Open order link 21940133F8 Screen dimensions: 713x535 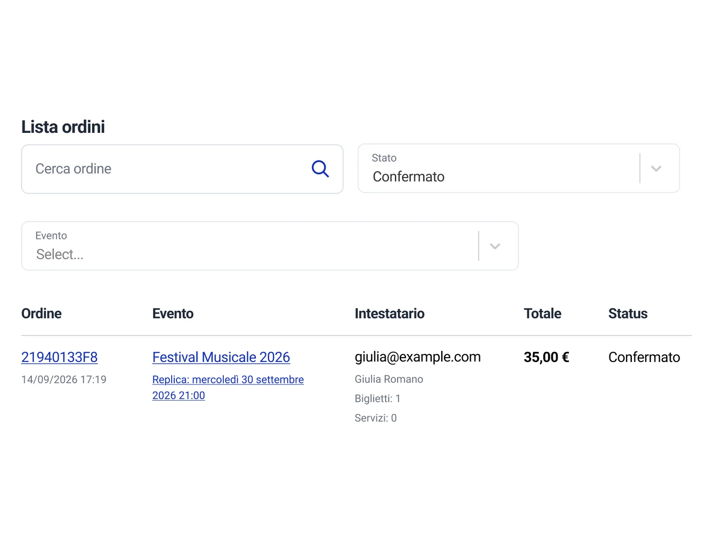coord(60,357)
